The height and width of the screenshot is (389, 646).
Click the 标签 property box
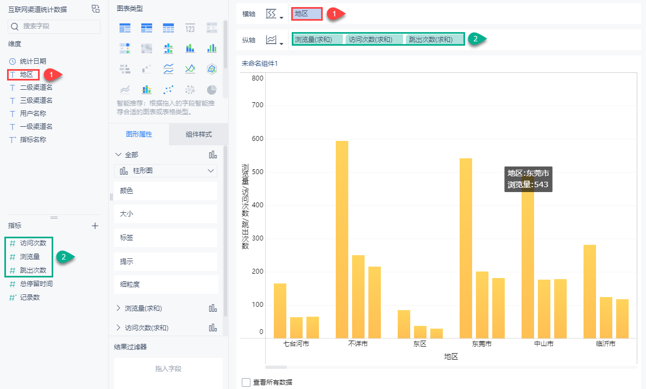click(166, 238)
